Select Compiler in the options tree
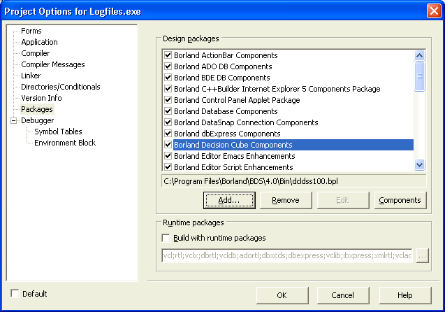The height and width of the screenshot is (312, 445). 35,53
